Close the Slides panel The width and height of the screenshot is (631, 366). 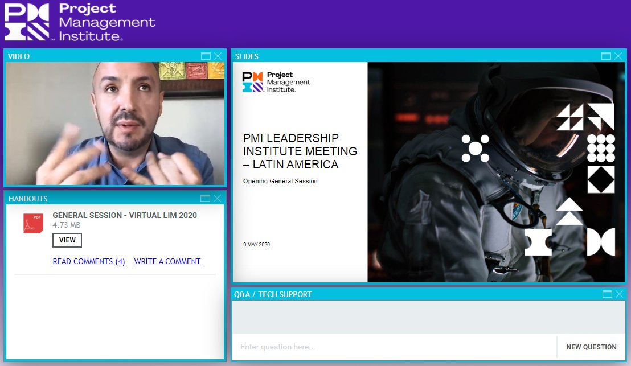(x=618, y=56)
